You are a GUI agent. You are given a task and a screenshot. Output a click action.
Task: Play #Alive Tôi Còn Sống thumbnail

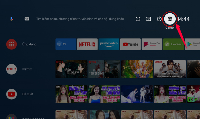coord(104,69)
